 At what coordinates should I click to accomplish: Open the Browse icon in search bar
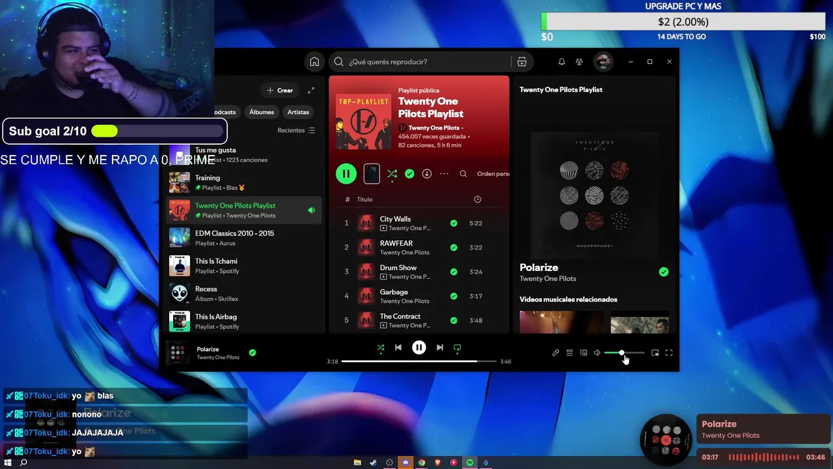pyautogui.click(x=522, y=62)
